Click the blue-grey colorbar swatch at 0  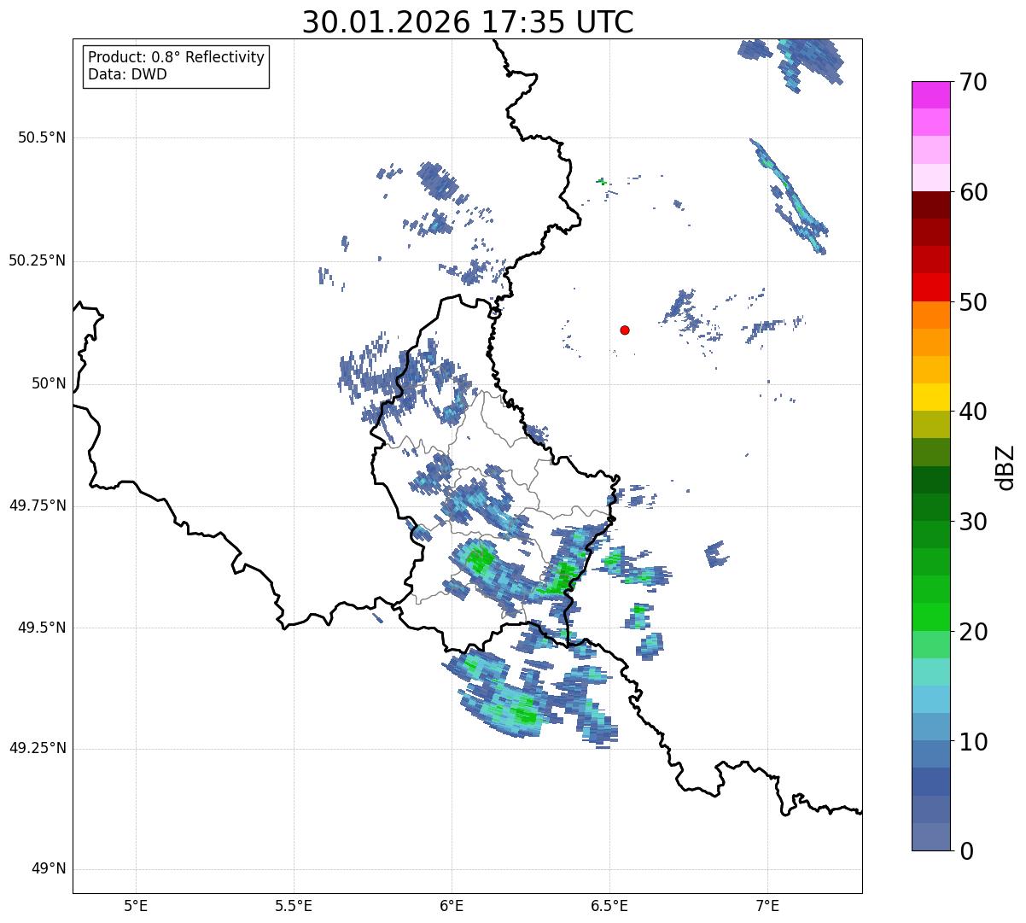(x=930, y=837)
